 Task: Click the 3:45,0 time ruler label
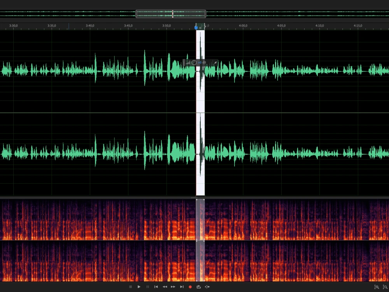click(128, 26)
